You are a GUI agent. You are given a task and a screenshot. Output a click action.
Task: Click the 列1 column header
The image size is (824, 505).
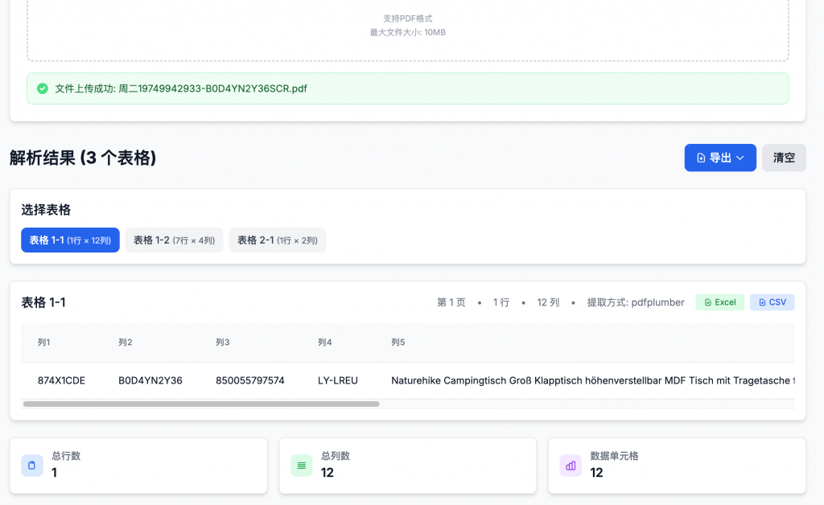click(44, 343)
